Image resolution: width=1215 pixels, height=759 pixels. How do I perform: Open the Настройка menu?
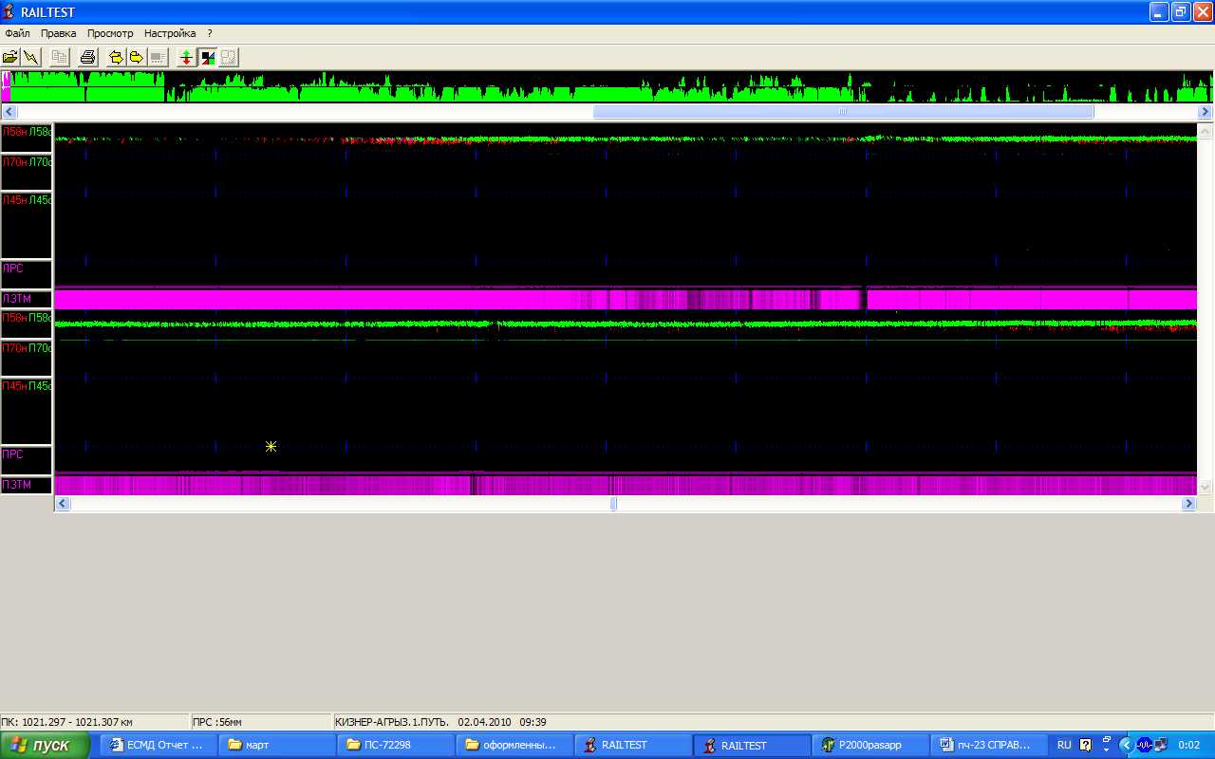[x=170, y=33]
